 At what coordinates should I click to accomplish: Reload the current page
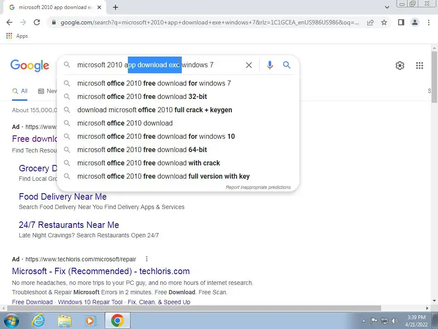click(x=37, y=22)
